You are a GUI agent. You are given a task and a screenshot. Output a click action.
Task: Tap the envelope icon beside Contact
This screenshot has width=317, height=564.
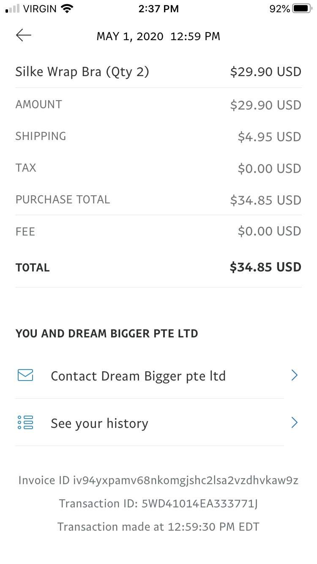25,375
